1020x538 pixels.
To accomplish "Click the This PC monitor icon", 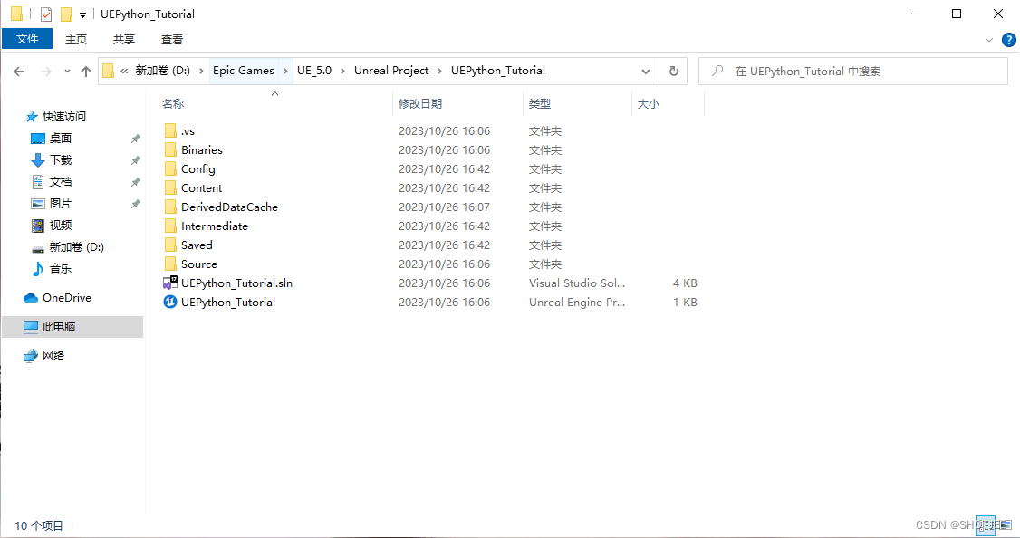I will pos(31,327).
